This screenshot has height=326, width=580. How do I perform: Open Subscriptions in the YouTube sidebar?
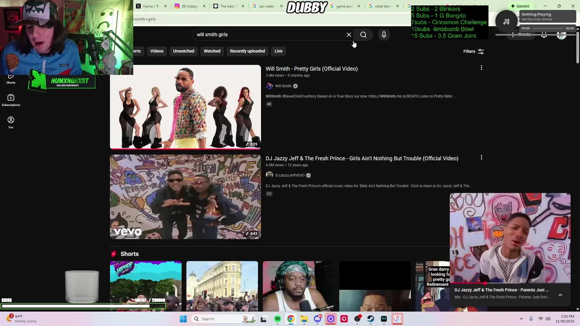(x=11, y=101)
